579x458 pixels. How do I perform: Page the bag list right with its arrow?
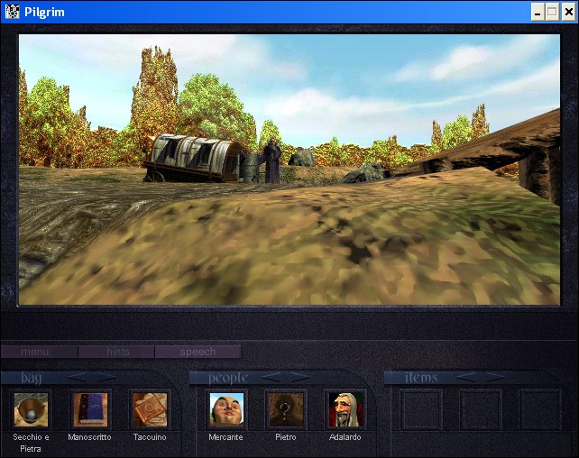106,377
